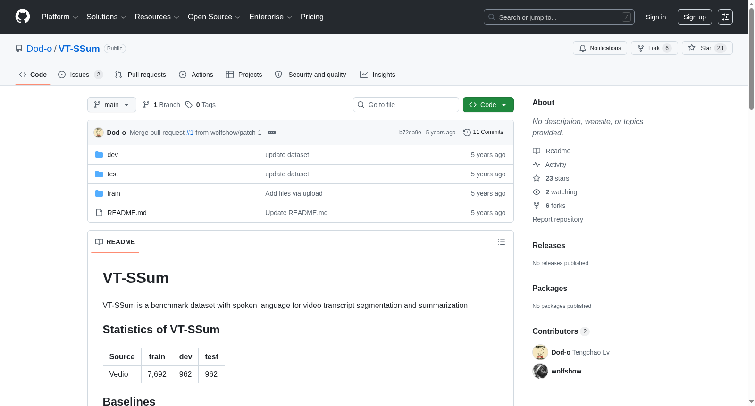Expand the Open Source menu
The height and width of the screenshot is (406, 755).
pos(214,17)
